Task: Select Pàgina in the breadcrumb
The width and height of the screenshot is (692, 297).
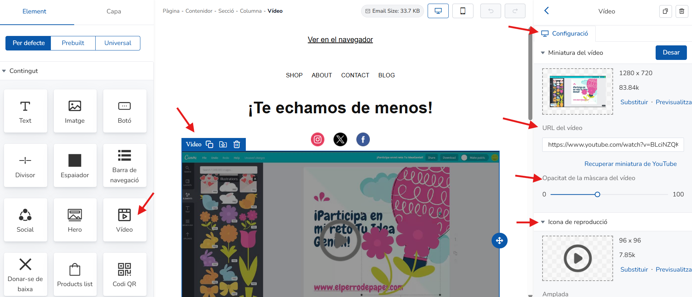Action: (x=171, y=11)
